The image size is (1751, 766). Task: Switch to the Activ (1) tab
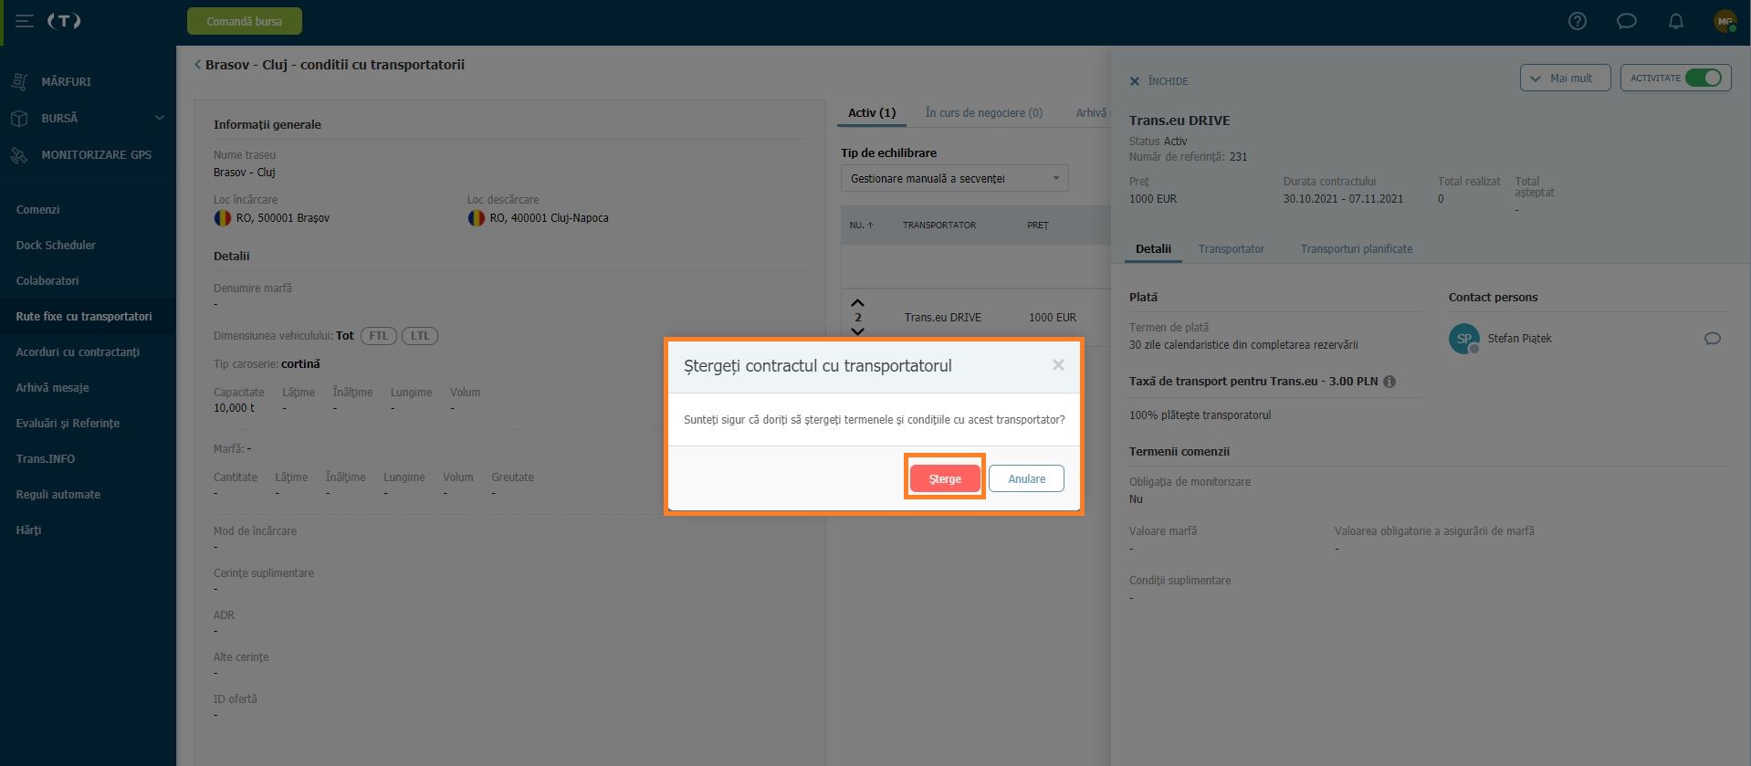coord(872,112)
